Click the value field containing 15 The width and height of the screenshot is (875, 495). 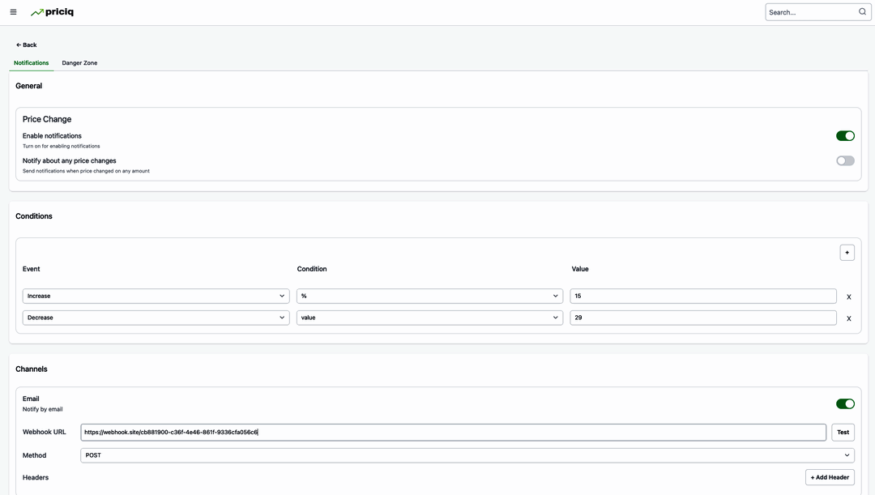[x=702, y=297]
